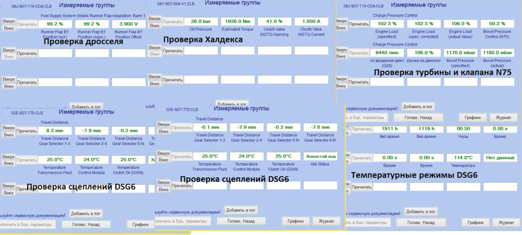The height and width of the screenshot is (235, 522).
Task: Click Прочитать beside the 1911 h field
Action: [x=362, y=129]
